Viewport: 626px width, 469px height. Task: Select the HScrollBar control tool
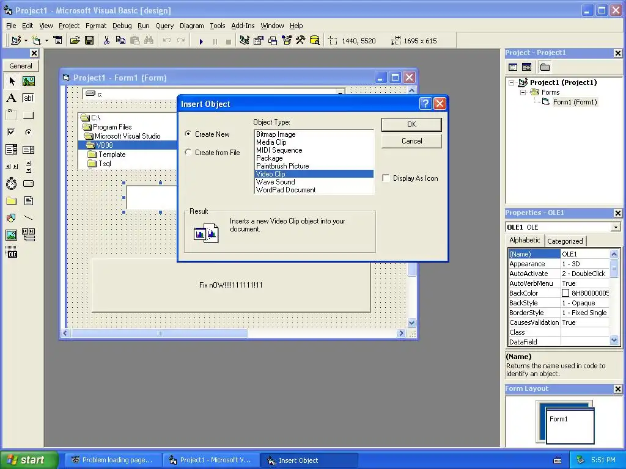coord(12,167)
